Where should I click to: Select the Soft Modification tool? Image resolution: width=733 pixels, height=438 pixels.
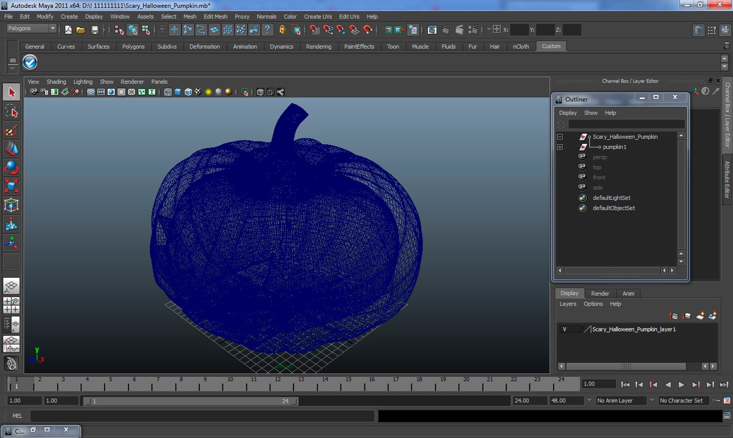tap(11, 224)
